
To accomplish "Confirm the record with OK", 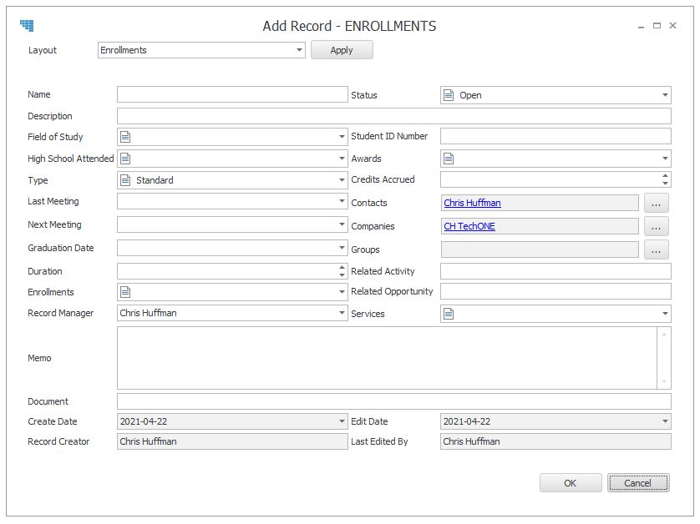I will 570,483.
